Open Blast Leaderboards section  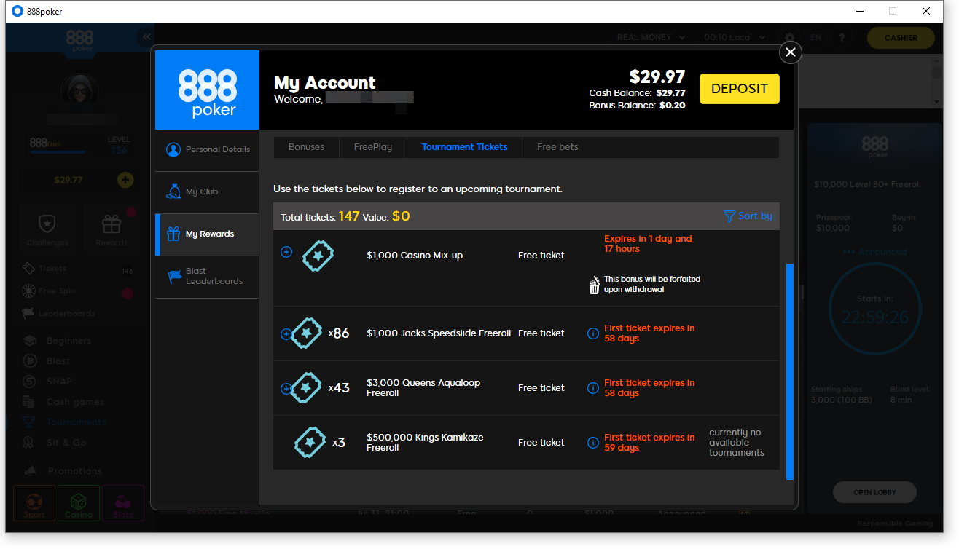click(208, 277)
